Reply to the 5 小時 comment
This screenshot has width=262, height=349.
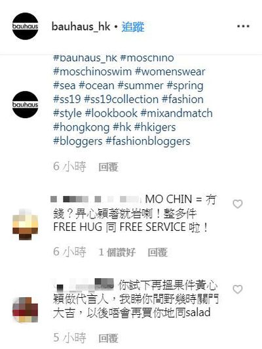click(108, 338)
